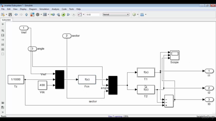Expand the Model Advisor dropdown arrow
216x121 pixels.
click(x=138, y=14)
